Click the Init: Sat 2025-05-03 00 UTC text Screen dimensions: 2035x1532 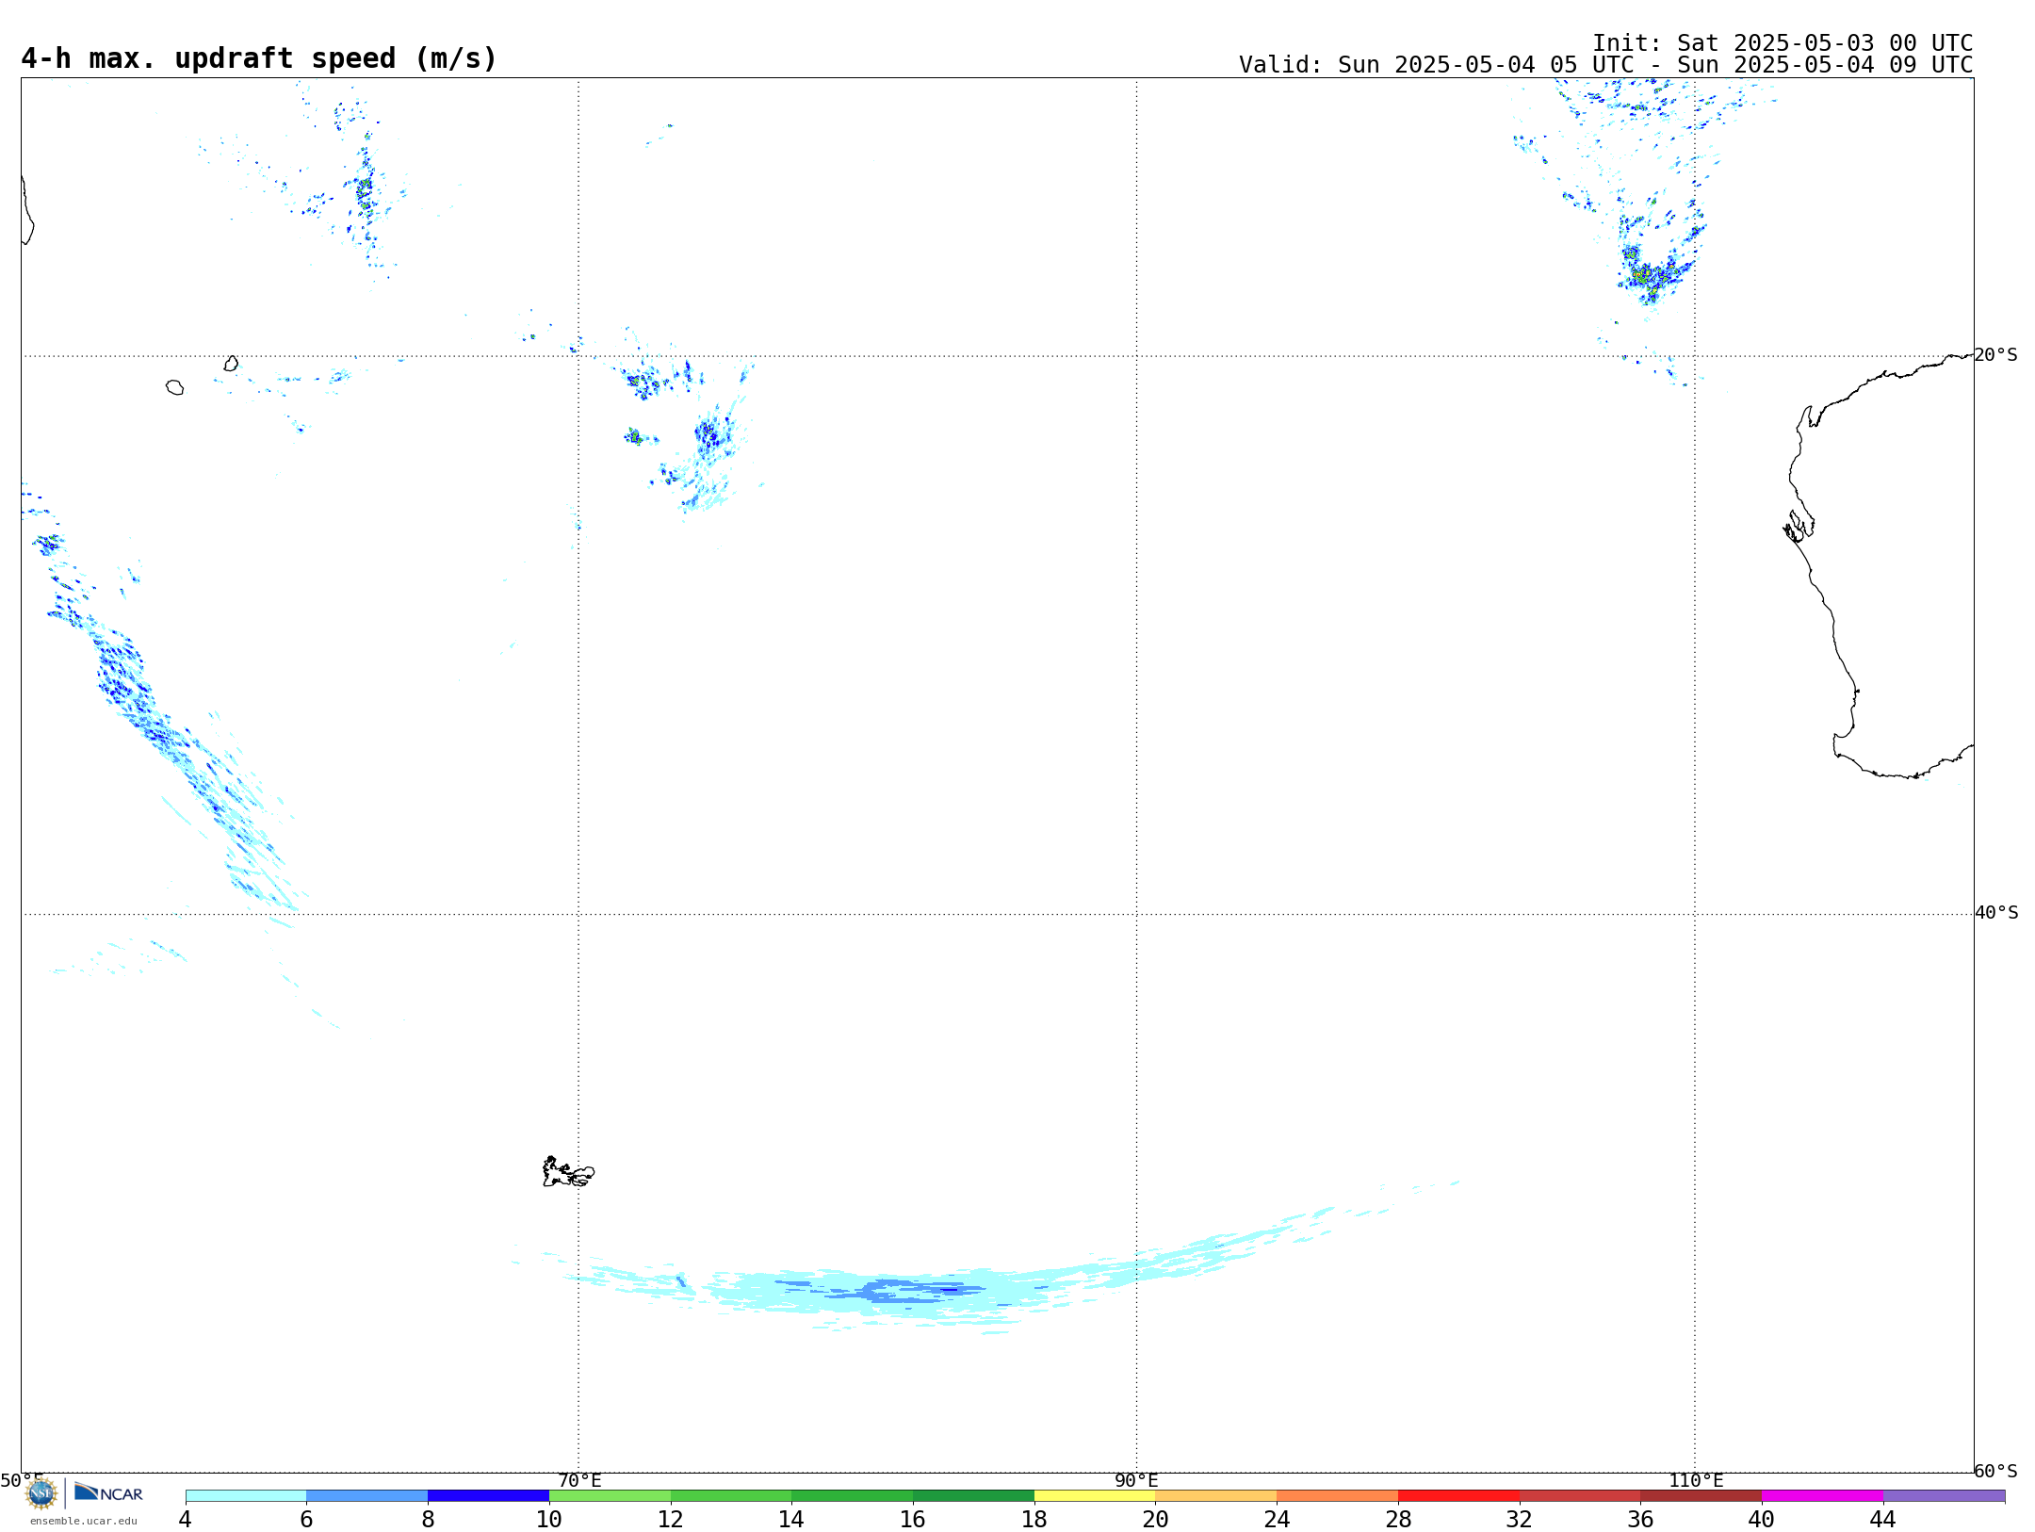[1783, 43]
